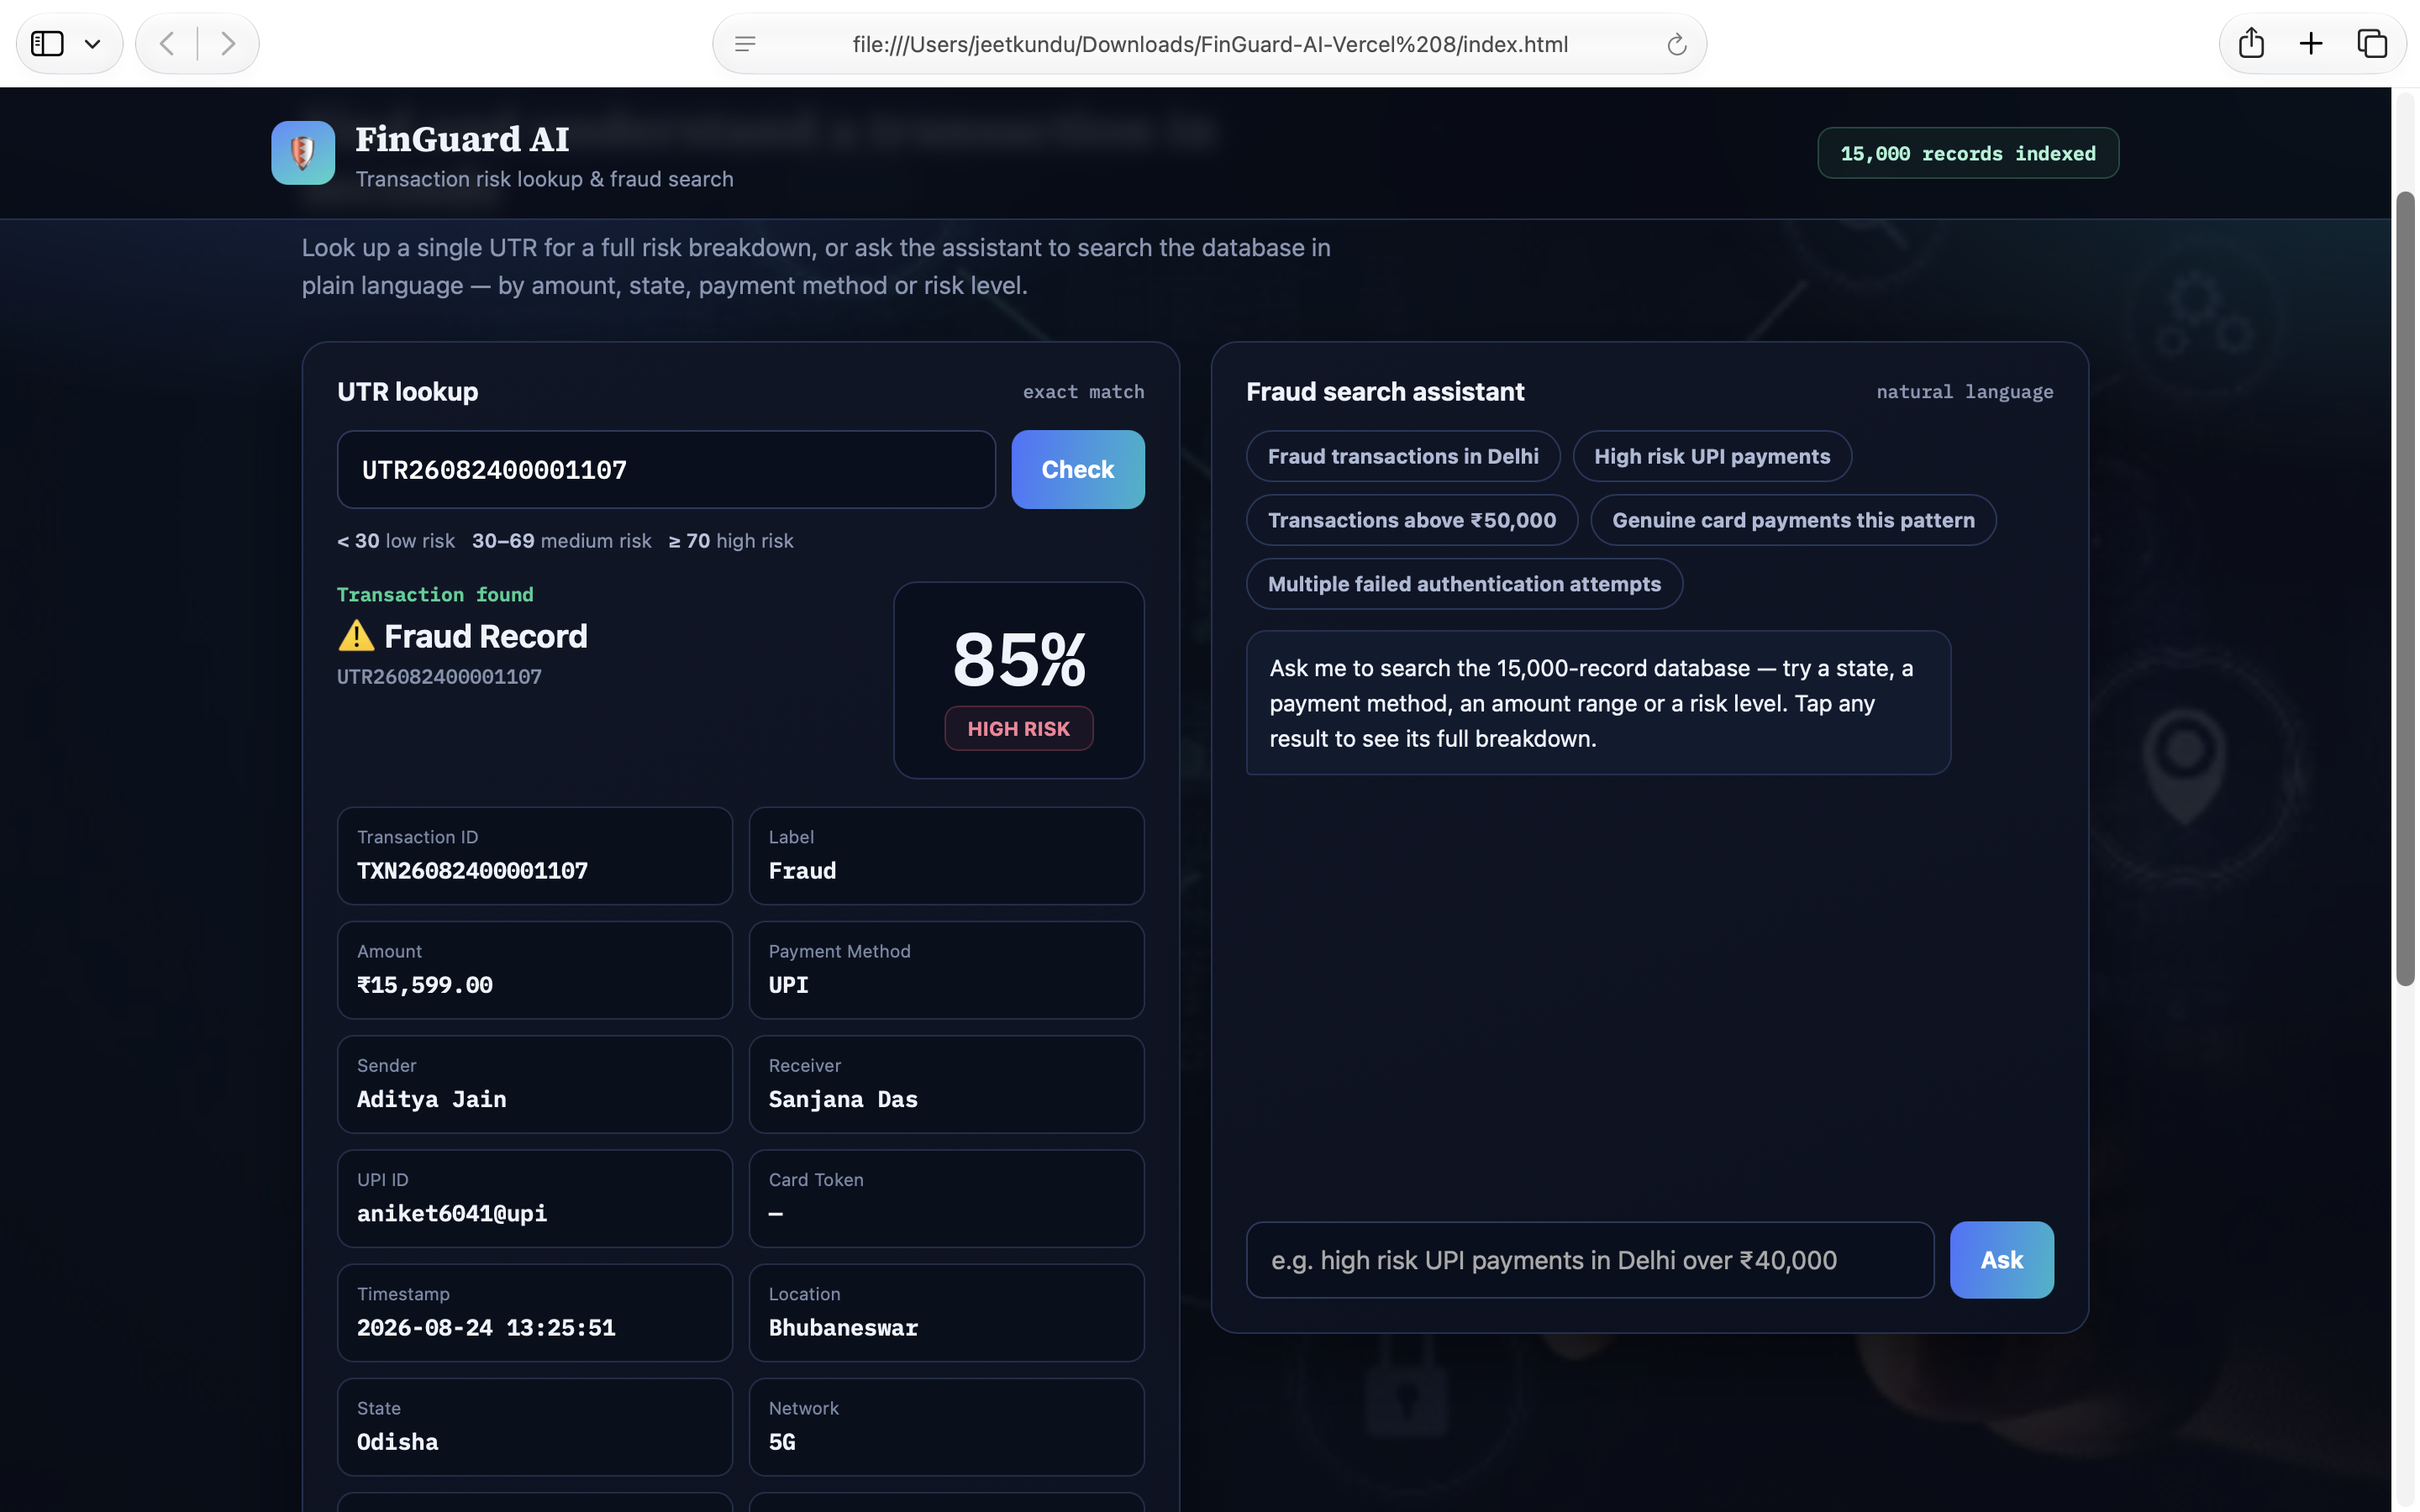Image resolution: width=2420 pixels, height=1512 pixels.
Task: Select the "High risk UPI payments" chip
Action: (1711, 456)
